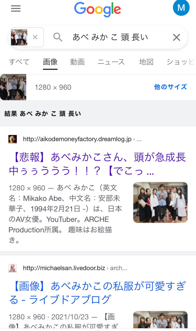Image resolution: width=196 pixels, height=331 pixels.
Task: Click the 他のサイズ link
Action: [170, 87]
